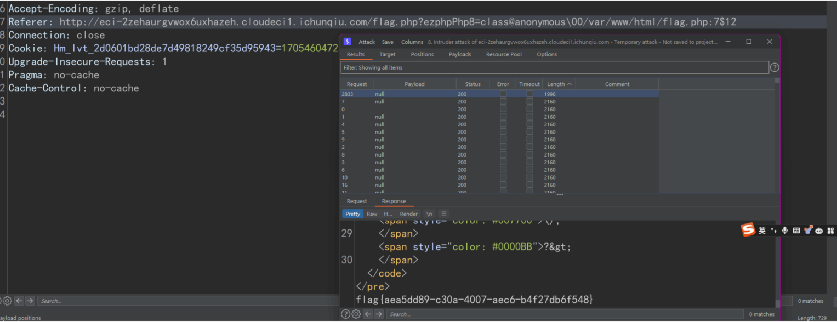Select result row for request 9
The image size is (837, 322).
[499, 140]
